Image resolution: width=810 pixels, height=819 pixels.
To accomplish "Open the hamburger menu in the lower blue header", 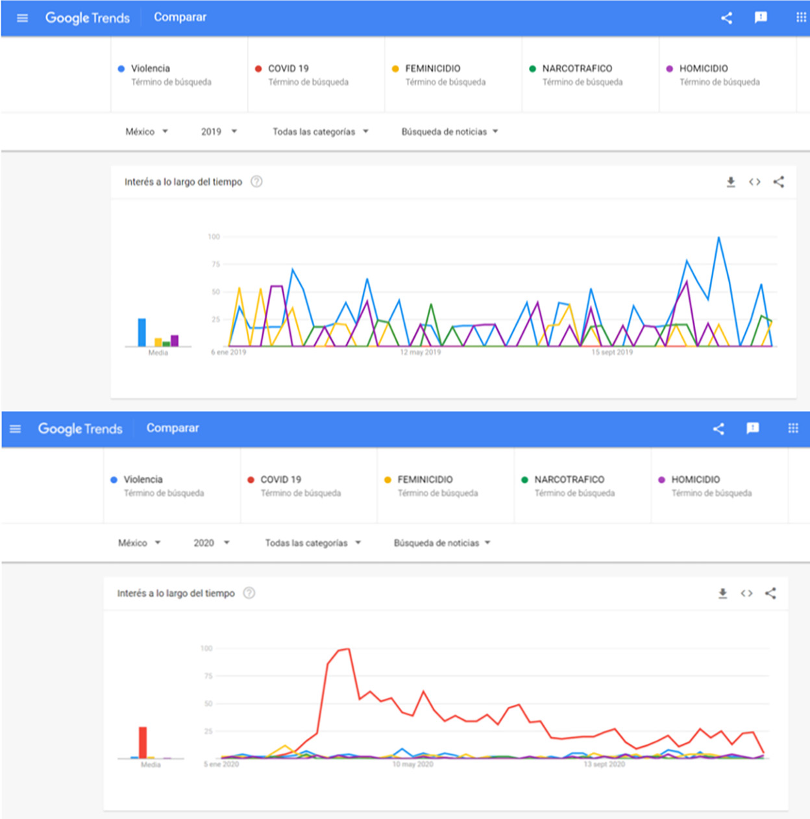I will pos(15,429).
